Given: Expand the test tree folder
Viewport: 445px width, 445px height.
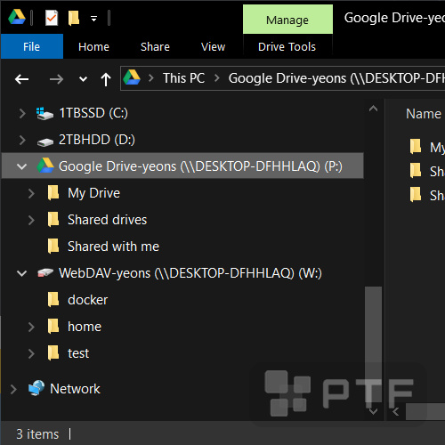Looking at the screenshot, I should click(x=31, y=353).
